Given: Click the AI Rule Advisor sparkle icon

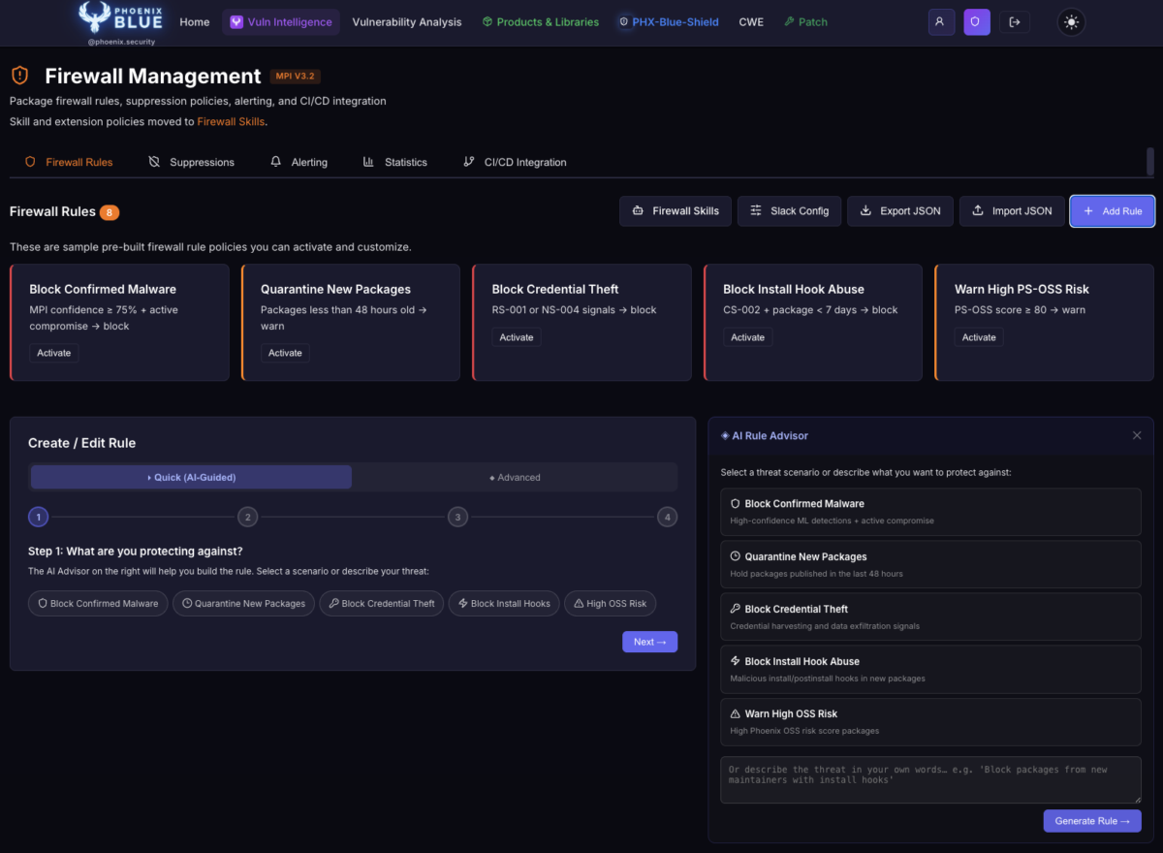Looking at the screenshot, I should point(725,435).
